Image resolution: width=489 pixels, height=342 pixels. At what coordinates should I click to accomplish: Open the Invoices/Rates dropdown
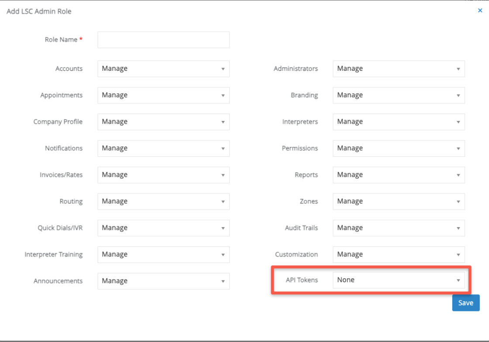pos(163,175)
